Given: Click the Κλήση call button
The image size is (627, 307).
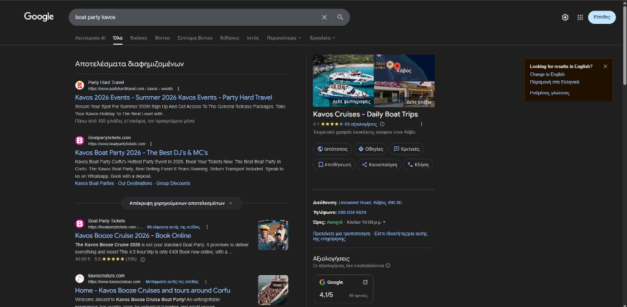Looking at the screenshot, I should 418,164.
